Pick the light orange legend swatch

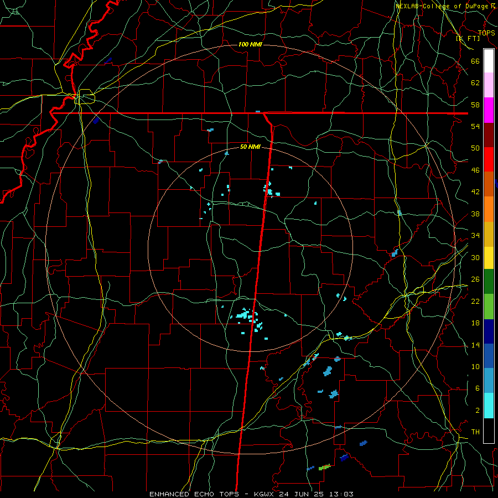click(489, 209)
